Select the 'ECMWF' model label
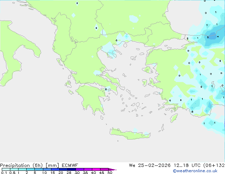This screenshot has height=174, width=225. pyautogui.click(x=70, y=165)
